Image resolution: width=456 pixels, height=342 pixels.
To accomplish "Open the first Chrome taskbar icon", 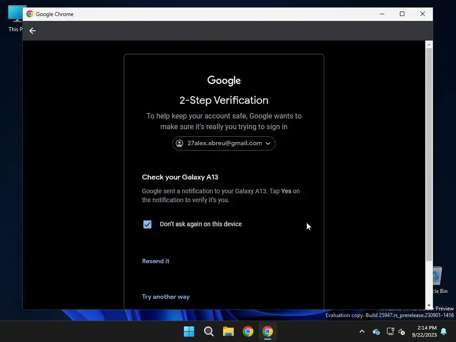I will (x=248, y=331).
